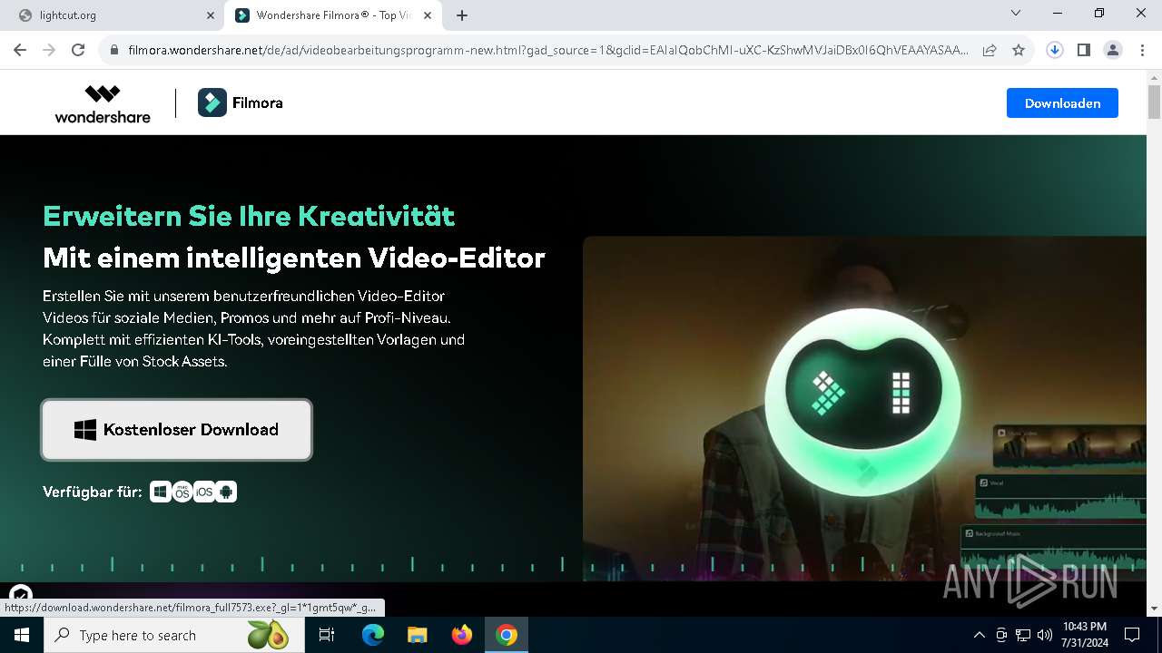Open Task View on taskbar
The height and width of the screenshot is (653, 1162).
click(x=327, y=635)
